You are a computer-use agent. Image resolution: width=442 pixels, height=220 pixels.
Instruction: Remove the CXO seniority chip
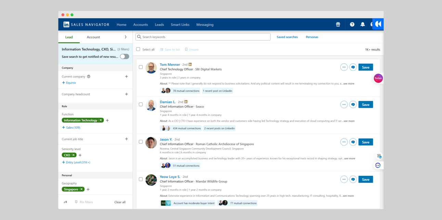tap(74, 155)
